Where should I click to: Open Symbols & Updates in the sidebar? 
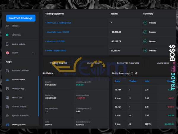coord(7,116)
